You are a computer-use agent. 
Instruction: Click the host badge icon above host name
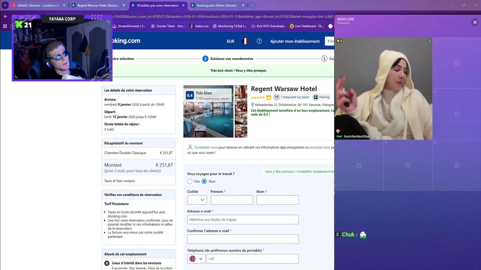pos(338,131)
